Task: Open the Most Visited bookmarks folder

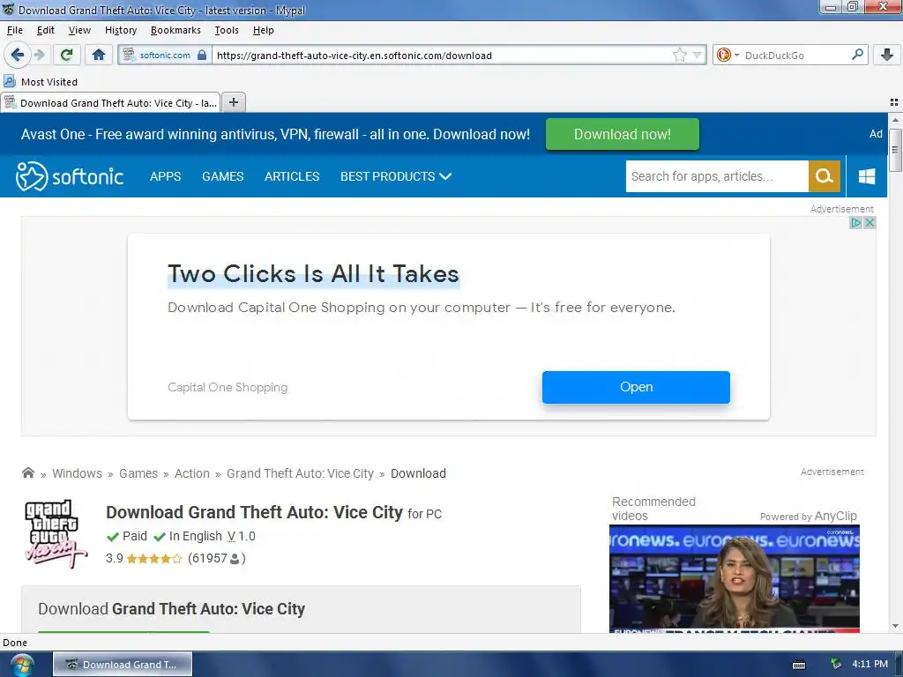Action: pyautogui.click(x=41, y=82)
